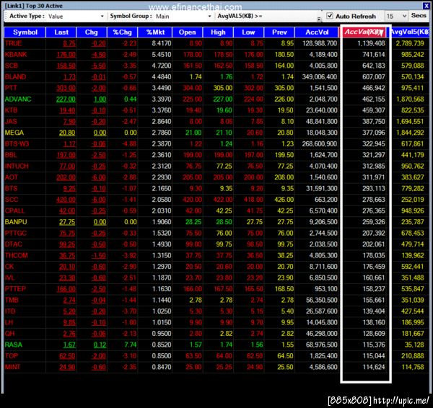The width and height of the screenshot is (433, 408).
Task: Select the MINT symbol
Action: (x=12, y=367)
